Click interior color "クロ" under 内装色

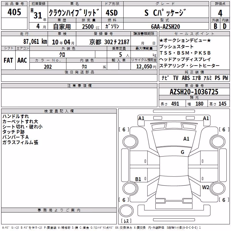coord(84,67)
